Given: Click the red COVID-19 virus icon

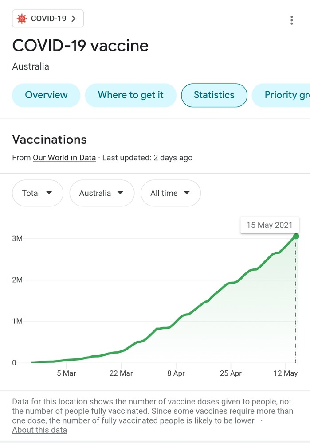Looking at the screenshot, I should [21, 19].
